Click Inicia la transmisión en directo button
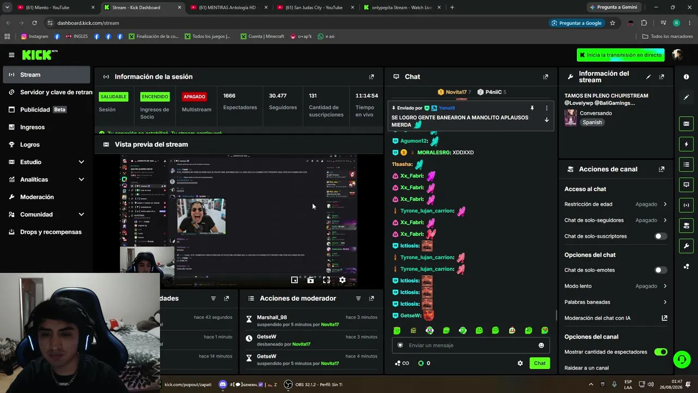The image size is (698, 393). [621, 55]
